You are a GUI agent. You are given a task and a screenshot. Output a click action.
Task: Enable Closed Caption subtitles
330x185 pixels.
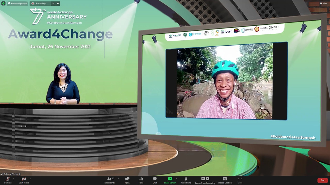pos(225,180)
